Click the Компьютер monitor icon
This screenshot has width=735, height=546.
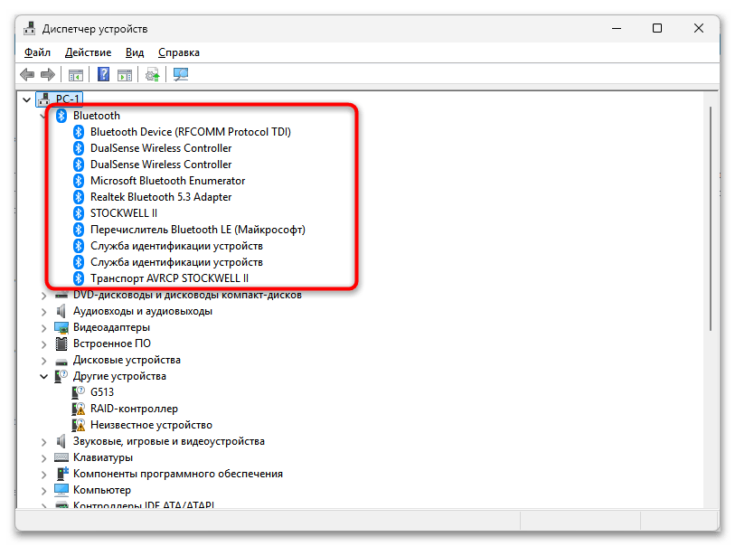pyautogui.click(x=61, y=490)
